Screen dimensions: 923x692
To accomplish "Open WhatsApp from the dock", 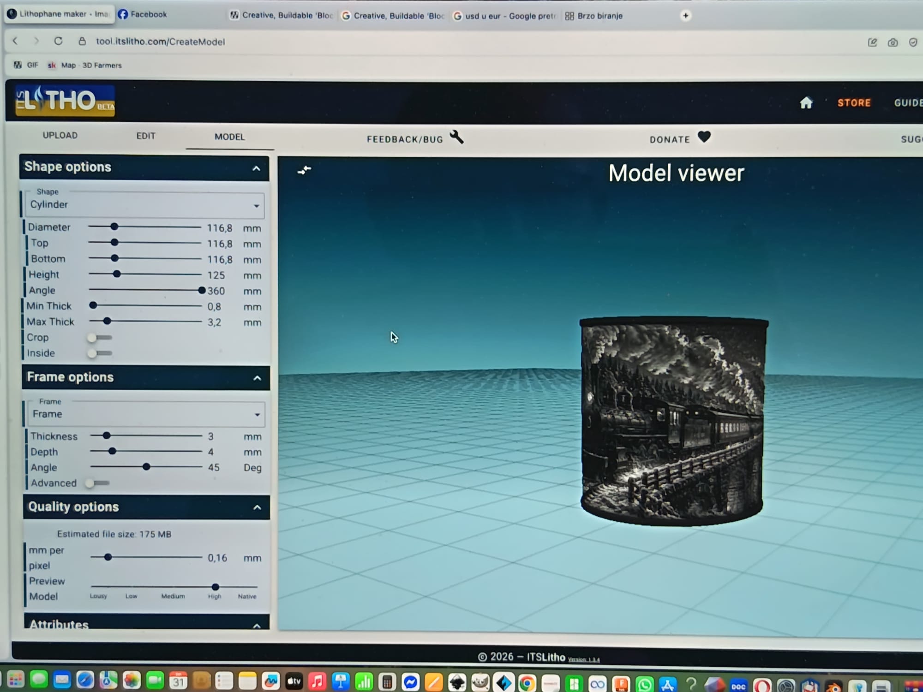I will pos(644,684).
